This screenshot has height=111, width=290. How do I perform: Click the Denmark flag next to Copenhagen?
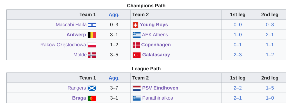click(x=136, y=45)
